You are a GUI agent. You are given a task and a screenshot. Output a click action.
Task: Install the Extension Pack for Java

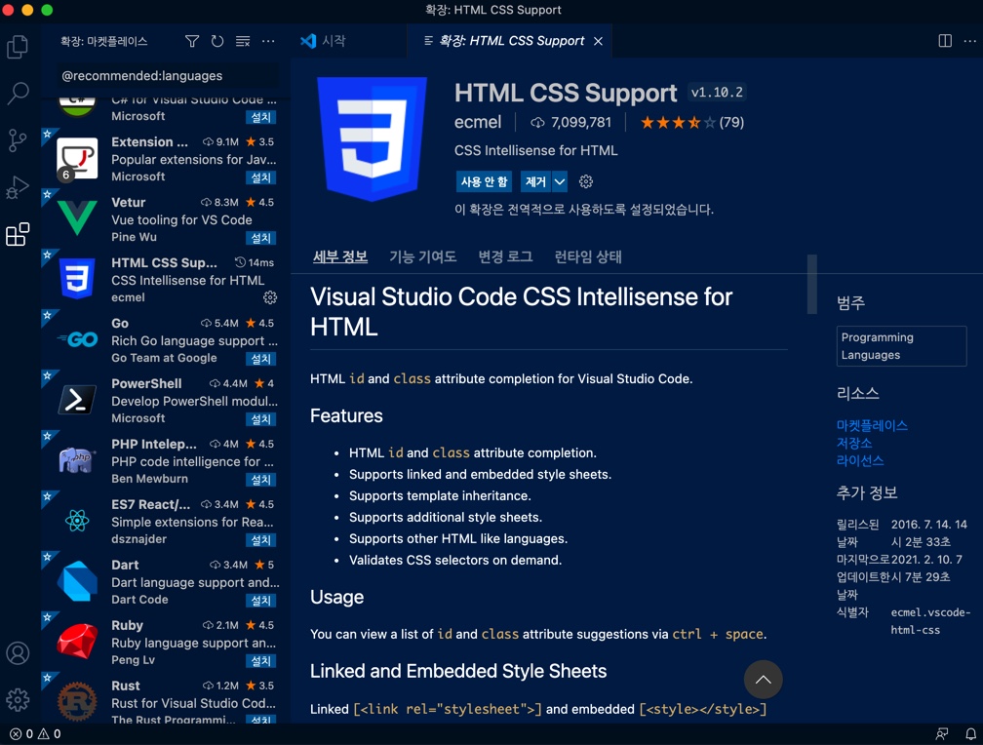click(260, 178)
